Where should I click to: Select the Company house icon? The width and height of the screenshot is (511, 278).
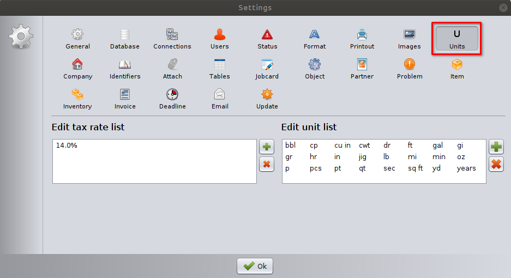pos(77,69)
